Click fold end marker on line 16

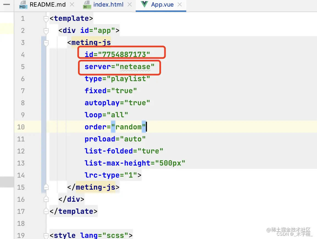[x=46, y=199]
